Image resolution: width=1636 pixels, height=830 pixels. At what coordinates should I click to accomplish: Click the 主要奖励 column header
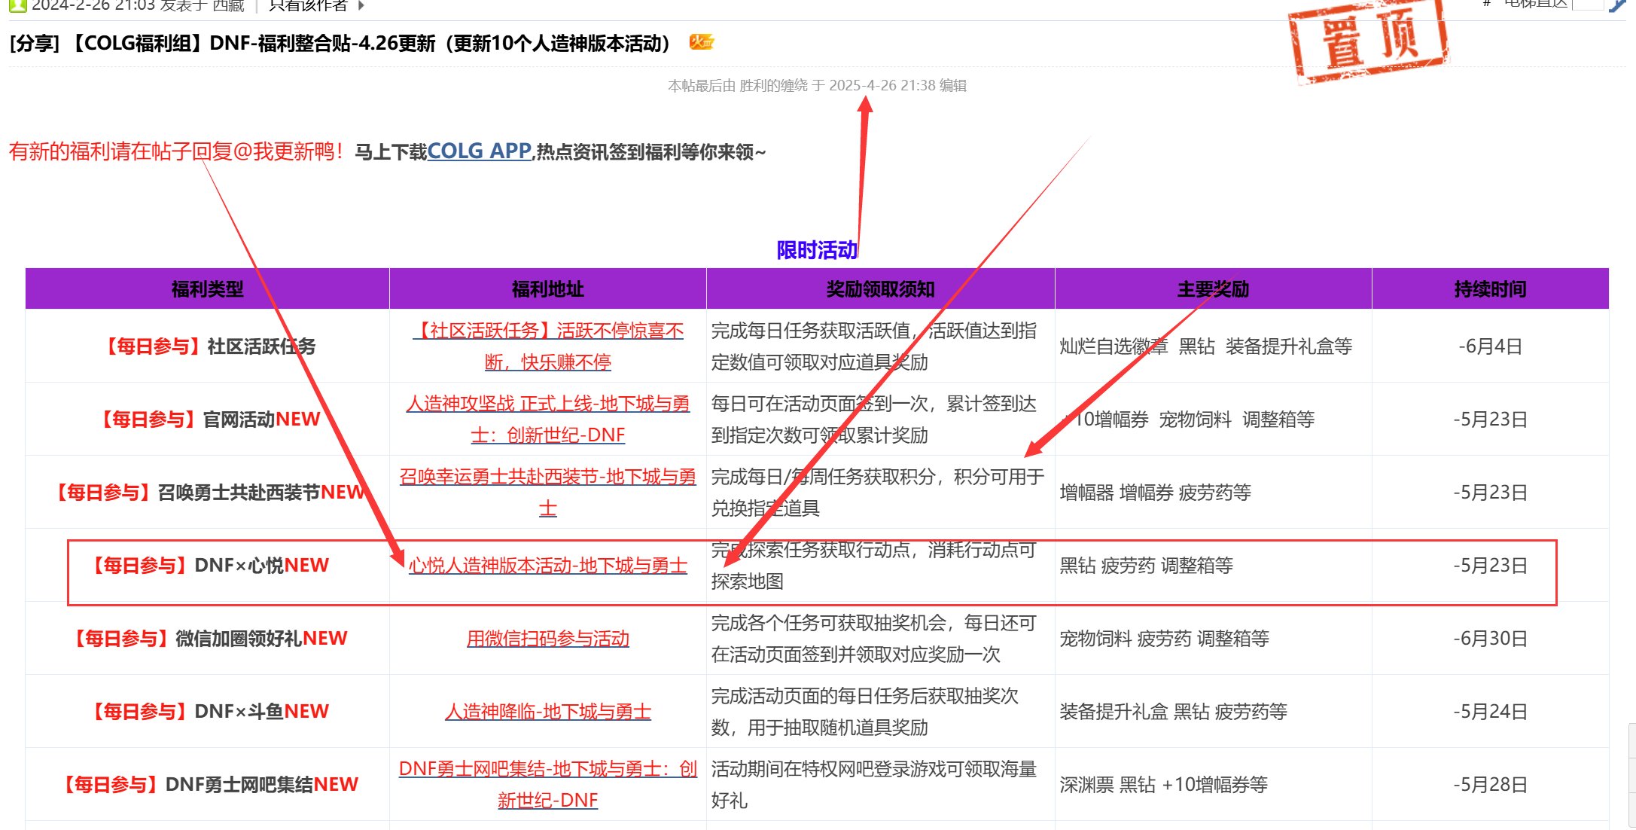point(1214,289)
